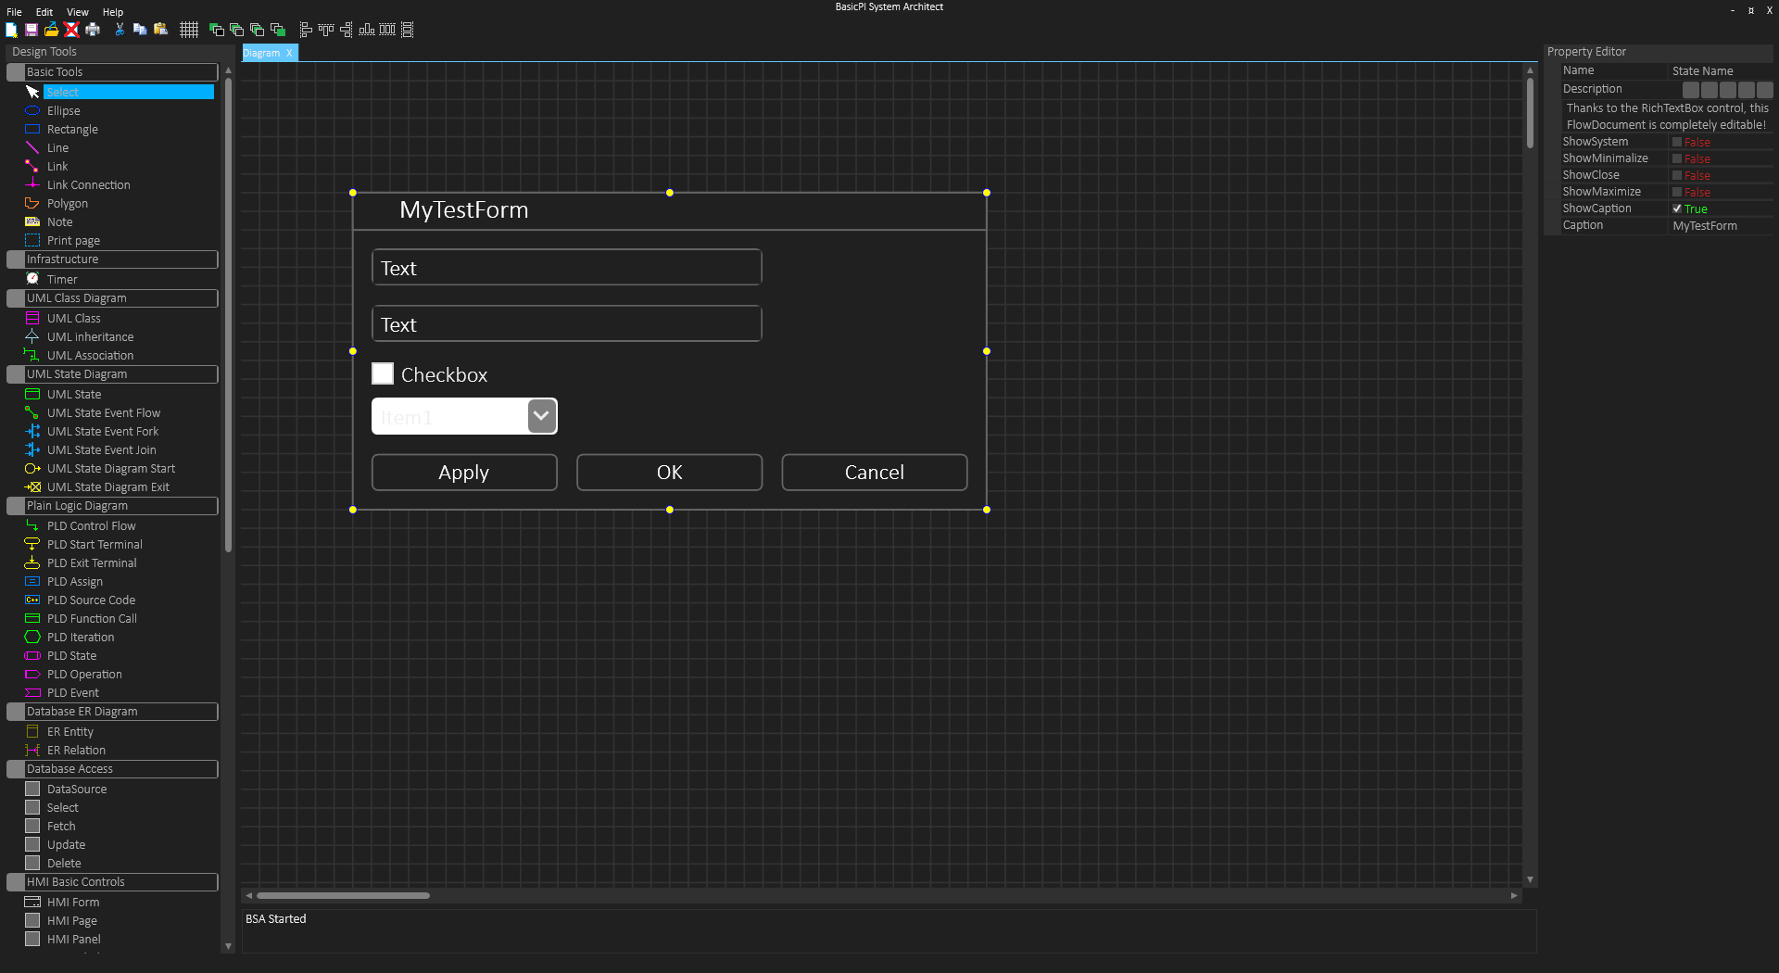
Task: Open the File menu
Action: point(14,12)
